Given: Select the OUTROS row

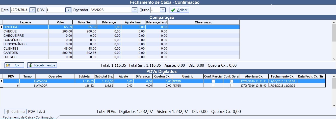Looking at the screenshot, I should tap(121, 57).
